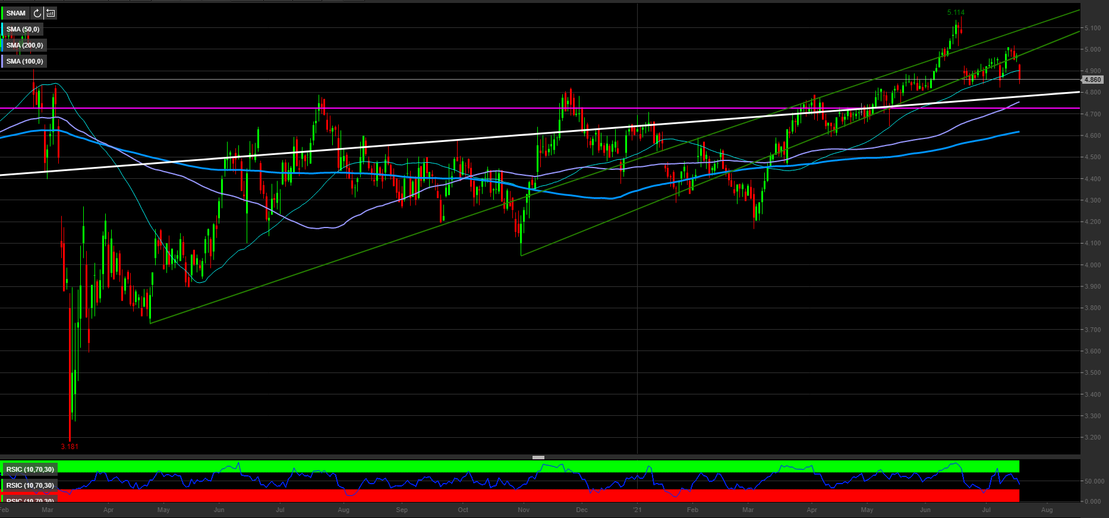Click the 5.000 price level on the axis

click(1092, 49)
